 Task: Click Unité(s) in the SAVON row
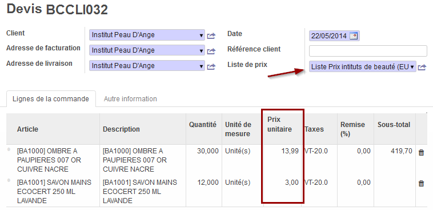coord(238,183)
